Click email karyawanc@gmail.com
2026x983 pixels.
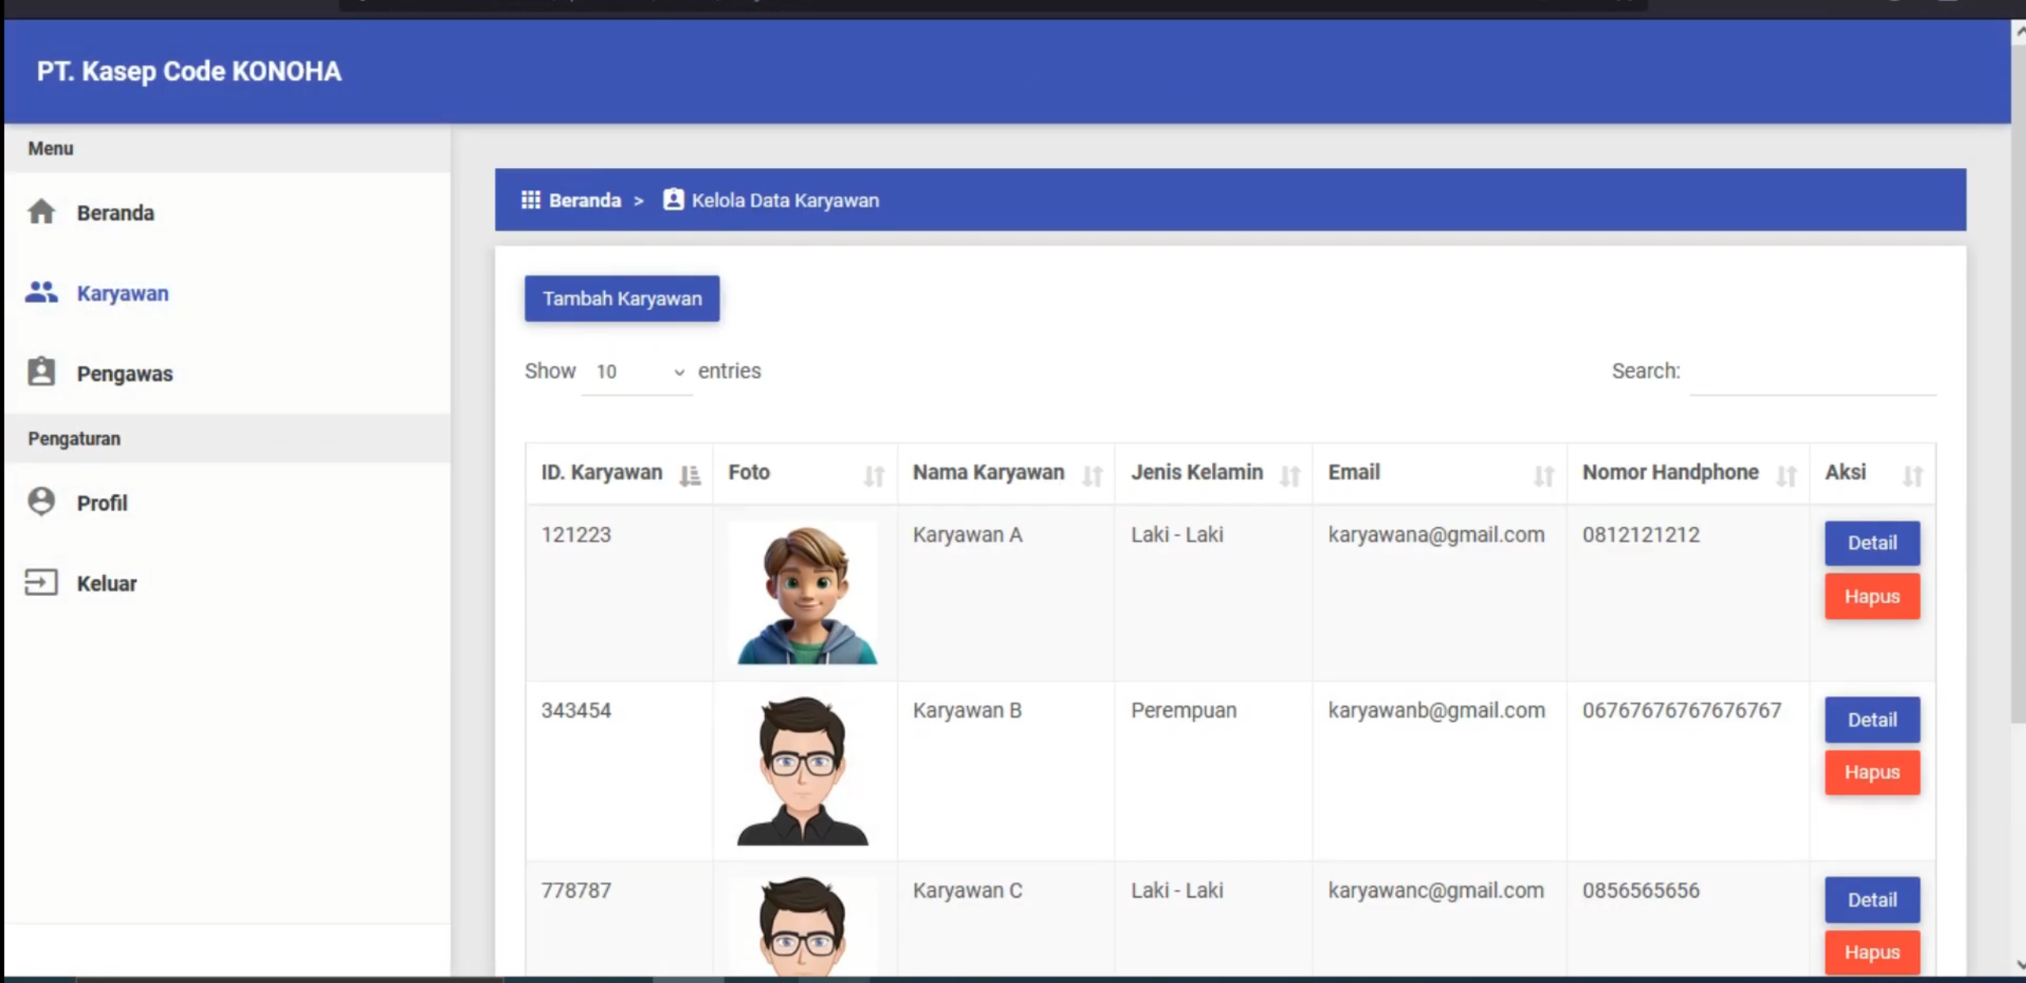[1436, 890]
